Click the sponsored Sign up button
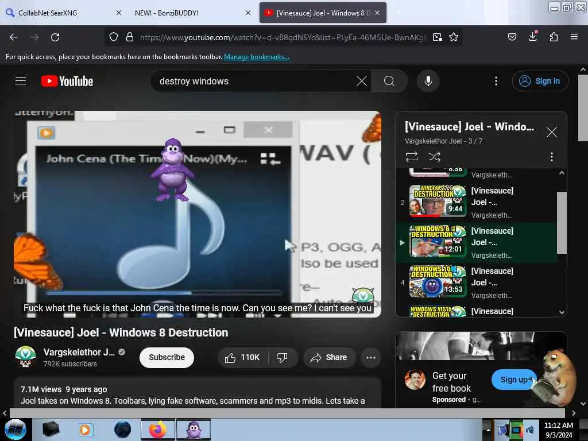588x441 pixels. tap(513, 380)
